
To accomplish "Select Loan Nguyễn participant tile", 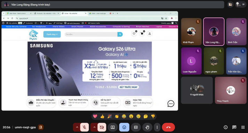I will [x=191, y=61].
